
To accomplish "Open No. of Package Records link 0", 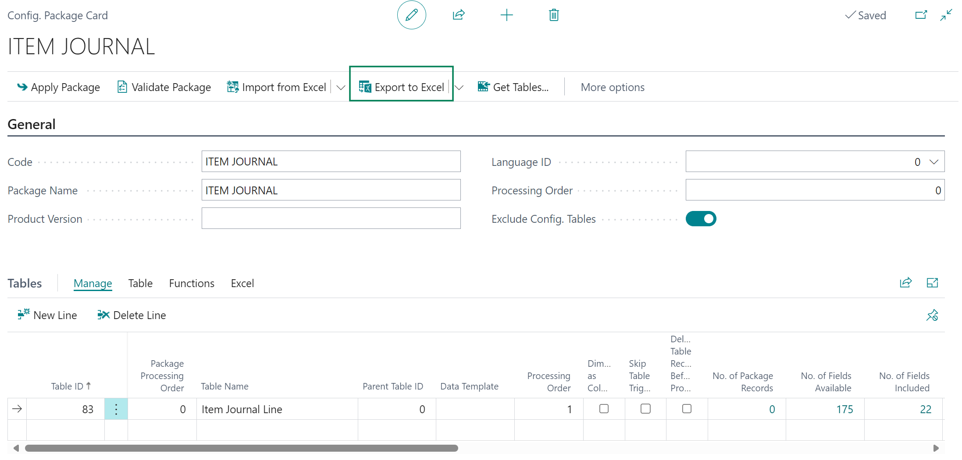I will pyautogui.click(x=772, y=409).
